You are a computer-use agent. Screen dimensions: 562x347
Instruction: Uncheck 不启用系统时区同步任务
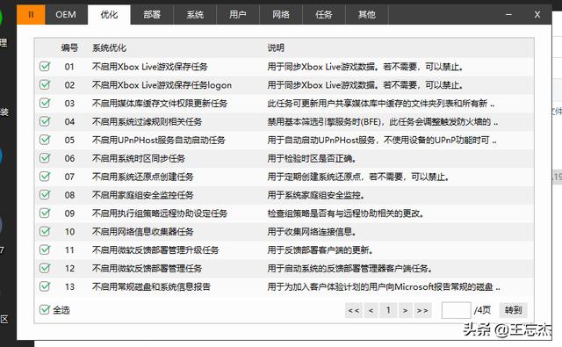pyautogui.click(x=45, y=158)
